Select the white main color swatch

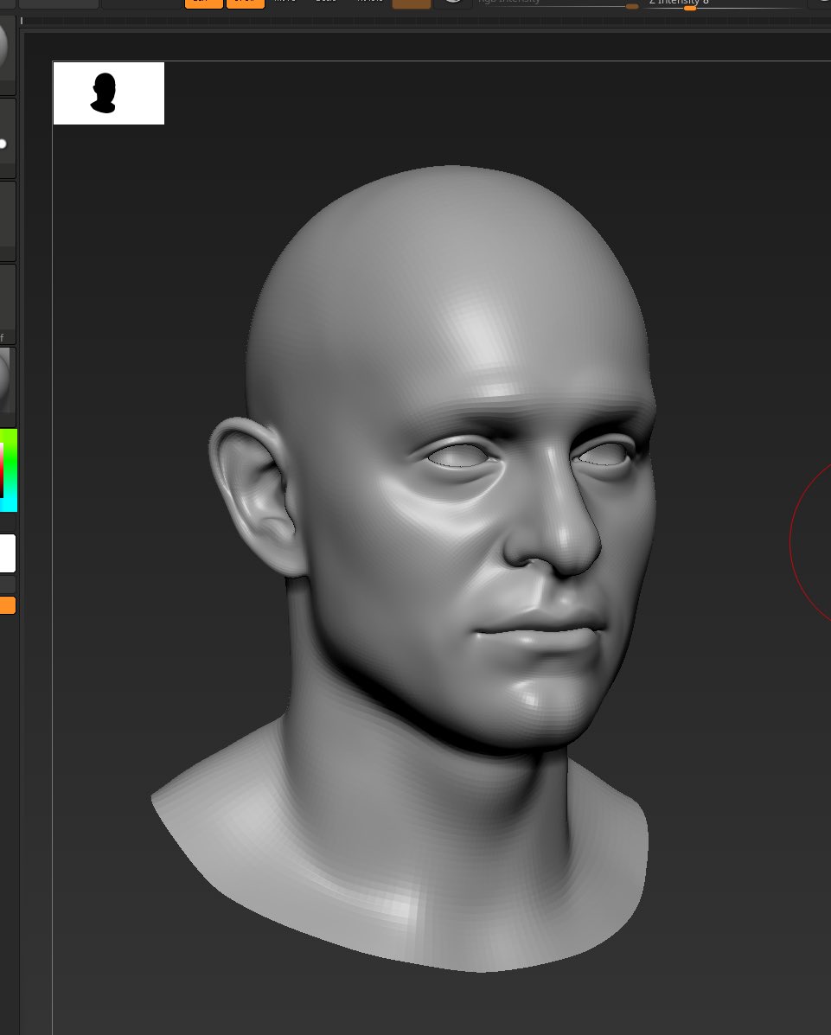(7, 553)
